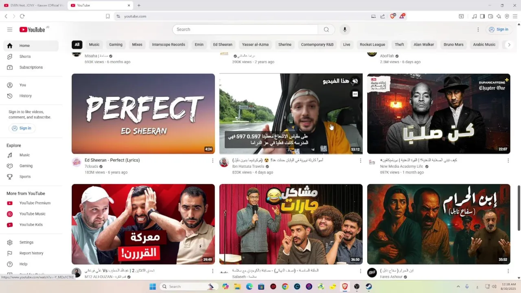Open Brave wallet icon
Screen dimensions: 521x293
490,16
